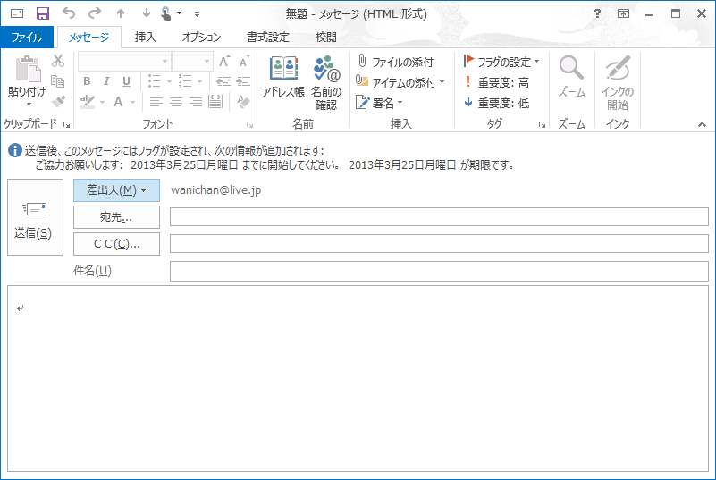Clear all formatting eraser icon
Viewport: 716px width, 480px height.
[243, 101]
